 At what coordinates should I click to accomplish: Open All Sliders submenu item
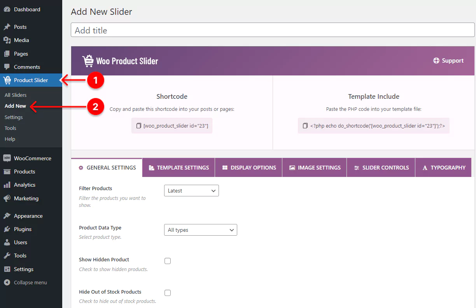[16, 95]
